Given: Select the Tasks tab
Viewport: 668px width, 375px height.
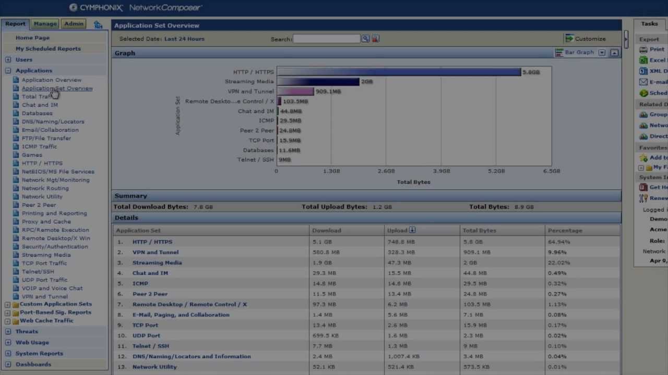Looking at the screenshot, I should point(650,24).
